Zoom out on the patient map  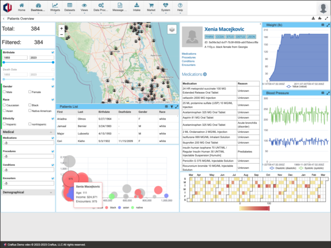61,35
